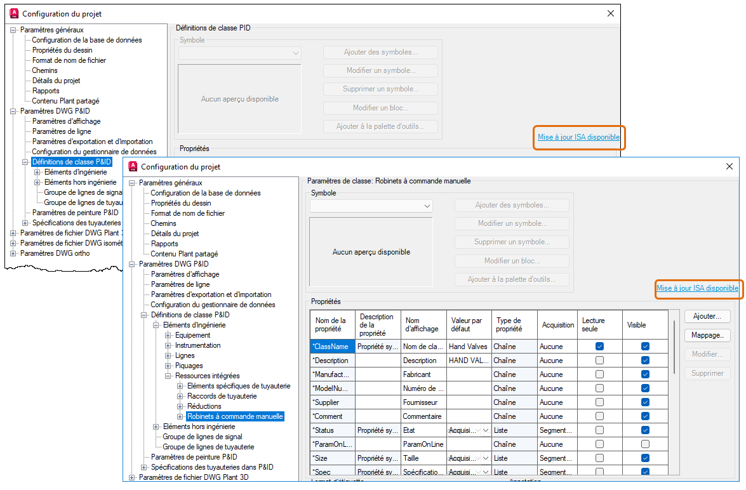Image resolution: width=746 pixels, height=490 pixels.
Task: Select Configuration du gestionnaire de données in back window
Action: click(x=94, y=152)
